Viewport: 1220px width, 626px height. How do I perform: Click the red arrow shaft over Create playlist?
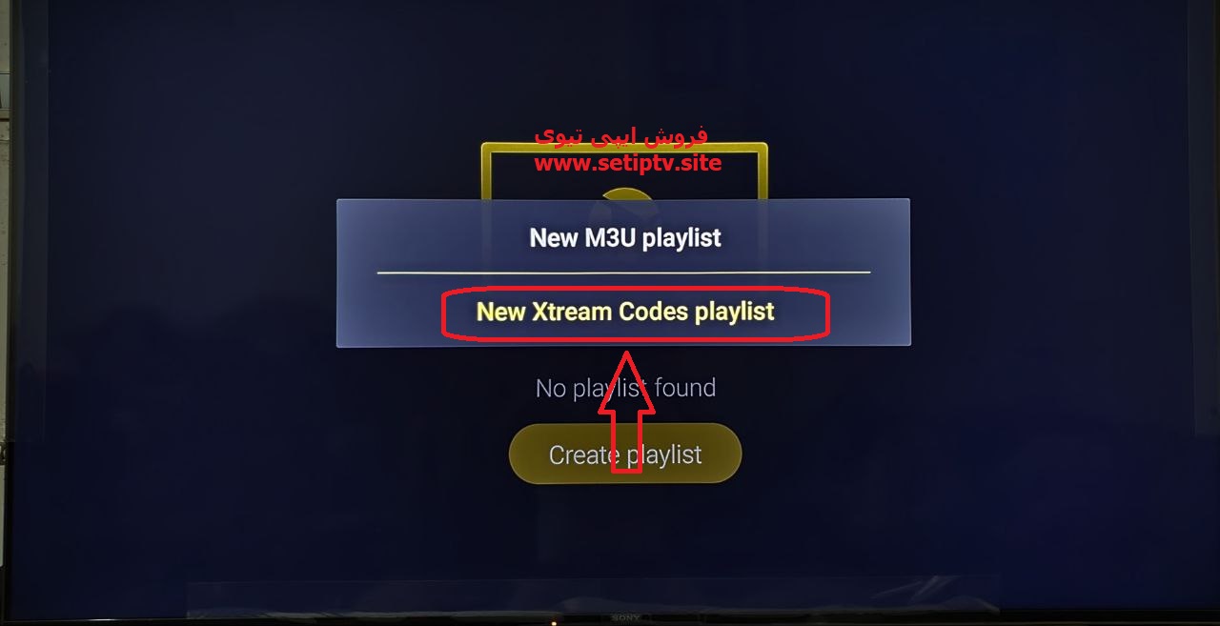point(626,442)
